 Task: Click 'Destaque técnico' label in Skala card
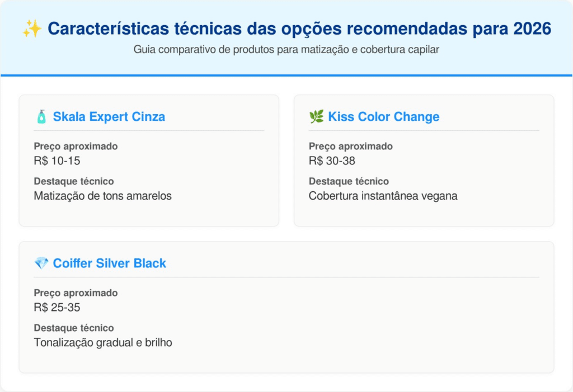[74, 181]
